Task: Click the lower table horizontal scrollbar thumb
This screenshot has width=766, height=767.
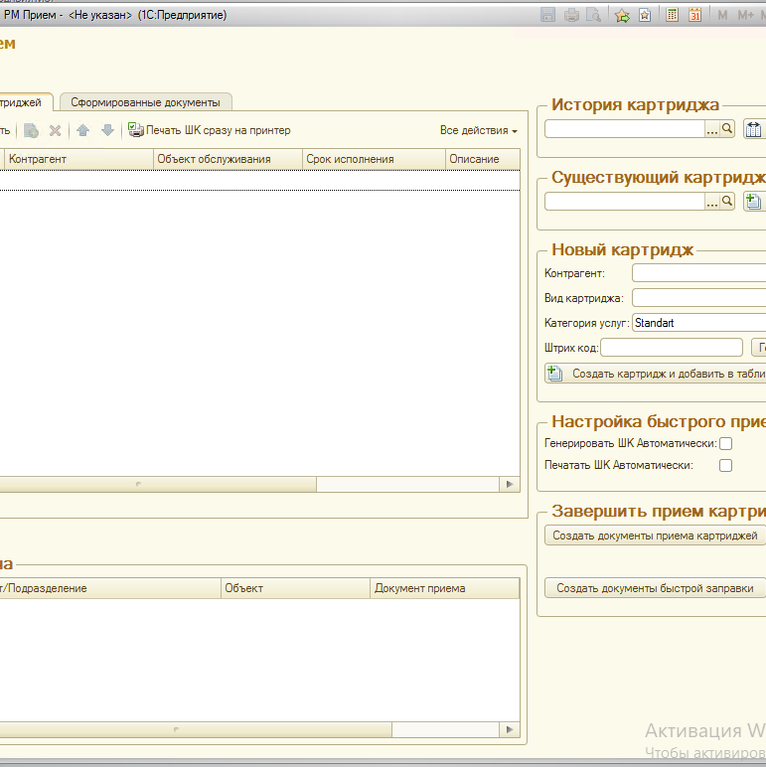Action: click(x=196, y=730)
